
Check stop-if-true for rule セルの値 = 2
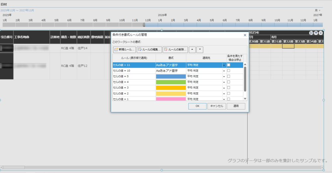click(229, 93)
